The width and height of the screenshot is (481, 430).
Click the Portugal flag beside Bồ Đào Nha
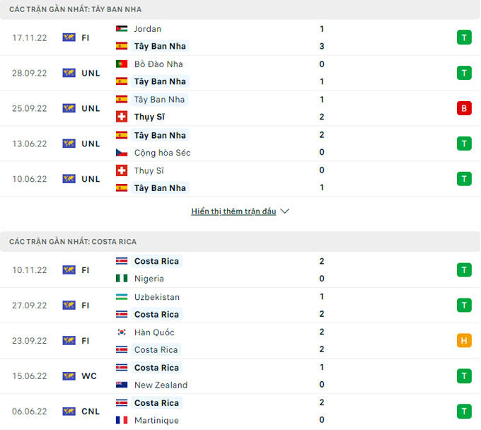pyautogui.click(x=121, y=64)
